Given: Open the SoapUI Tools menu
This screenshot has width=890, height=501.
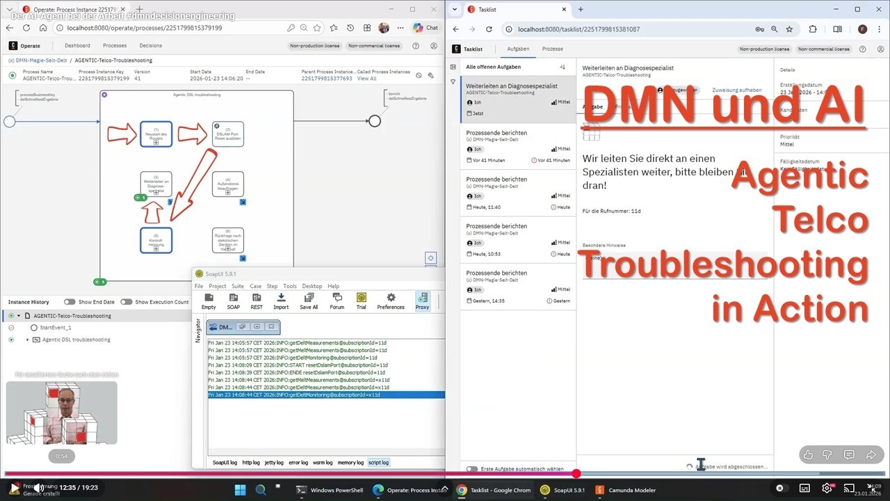Looking at the screenshot, I should (x=290, y=286).
